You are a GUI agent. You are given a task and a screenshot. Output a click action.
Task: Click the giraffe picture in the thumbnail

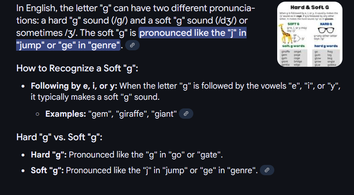click(285, 33)
